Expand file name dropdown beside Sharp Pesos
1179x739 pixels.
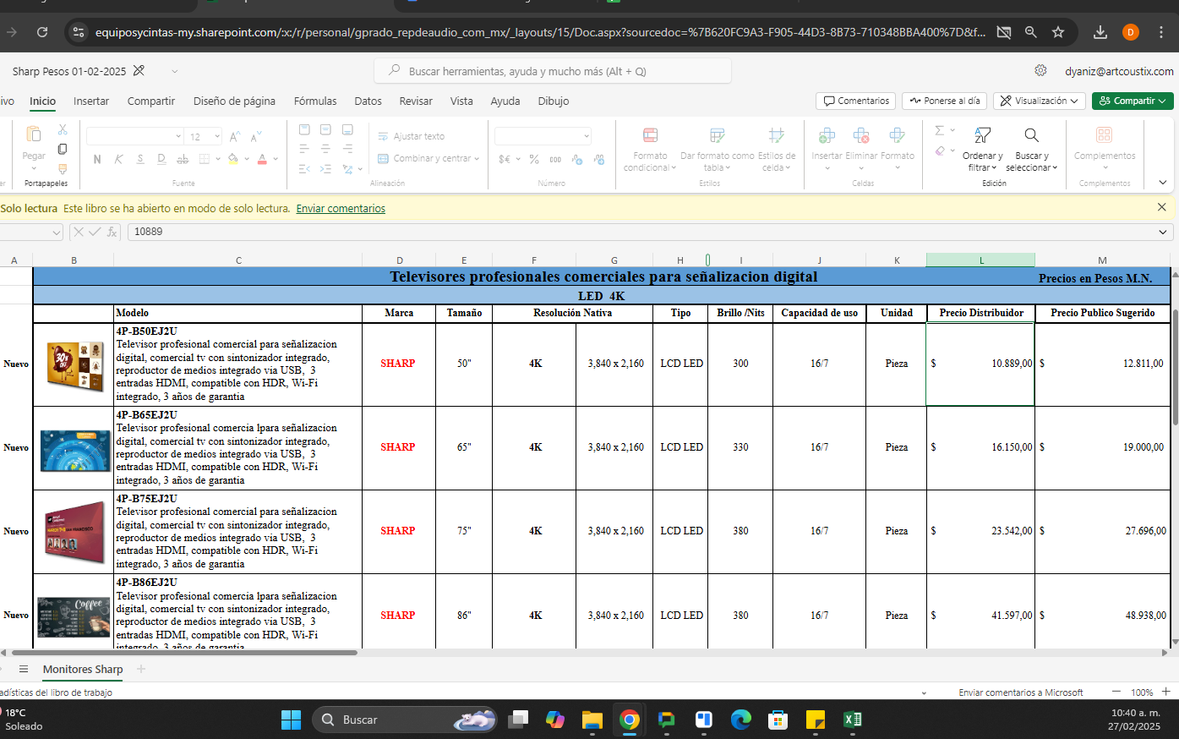point(174,71)
